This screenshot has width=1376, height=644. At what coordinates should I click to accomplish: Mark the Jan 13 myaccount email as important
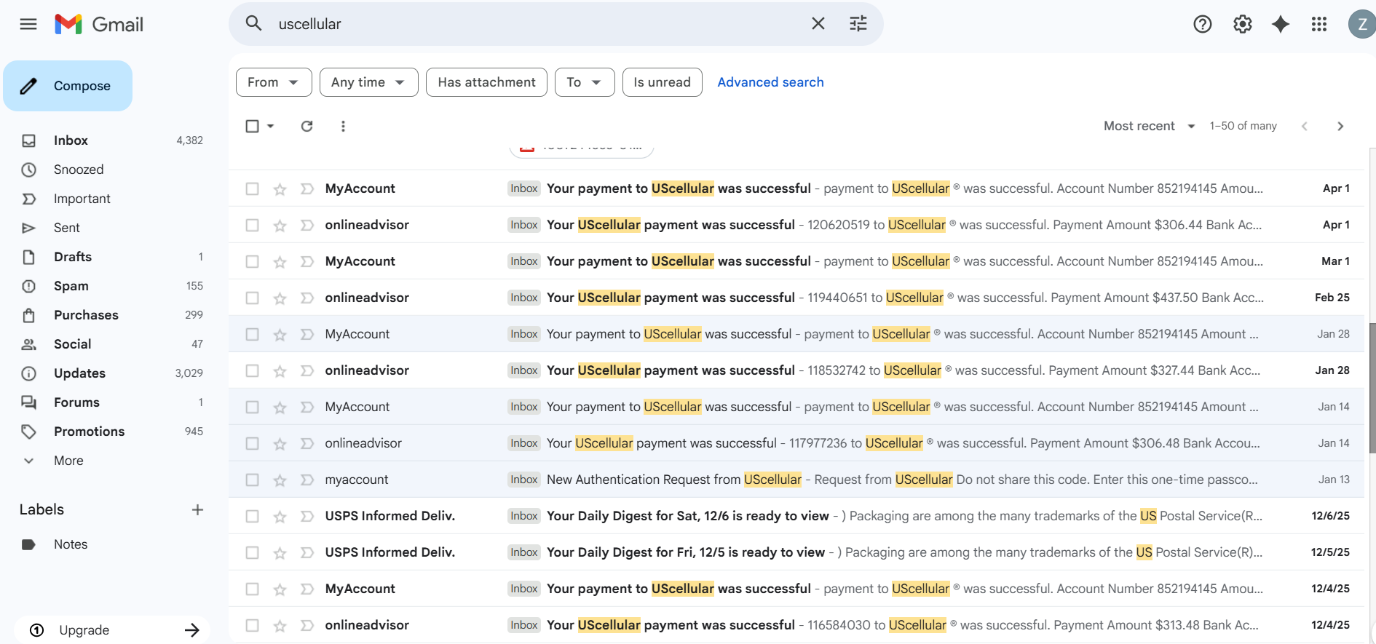(x=307, y=480)
